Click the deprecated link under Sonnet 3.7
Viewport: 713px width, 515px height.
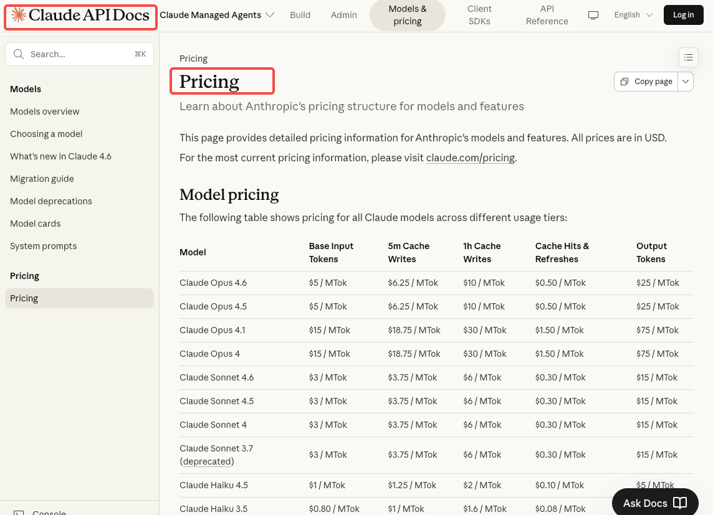click(x=207, y=461)
